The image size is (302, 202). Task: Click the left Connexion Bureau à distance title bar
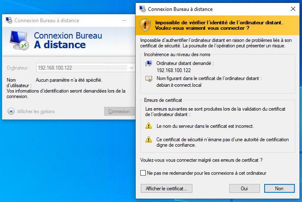tap(63, 20)
